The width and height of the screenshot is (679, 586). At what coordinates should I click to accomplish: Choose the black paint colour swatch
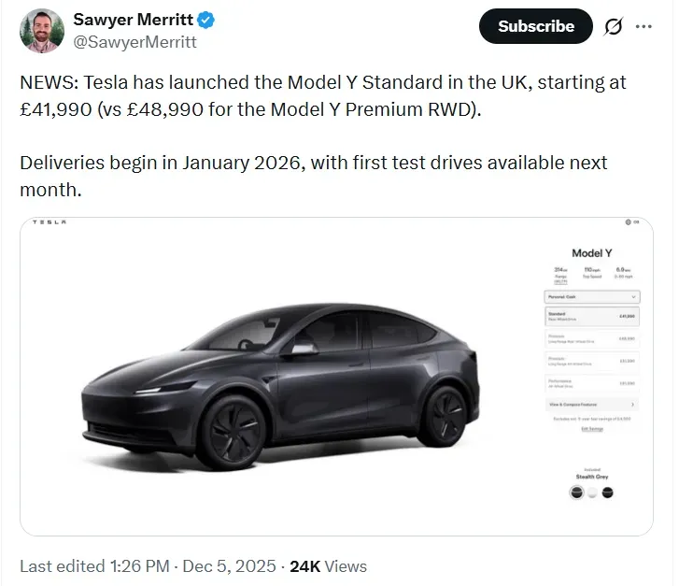[x=608, y=493]
